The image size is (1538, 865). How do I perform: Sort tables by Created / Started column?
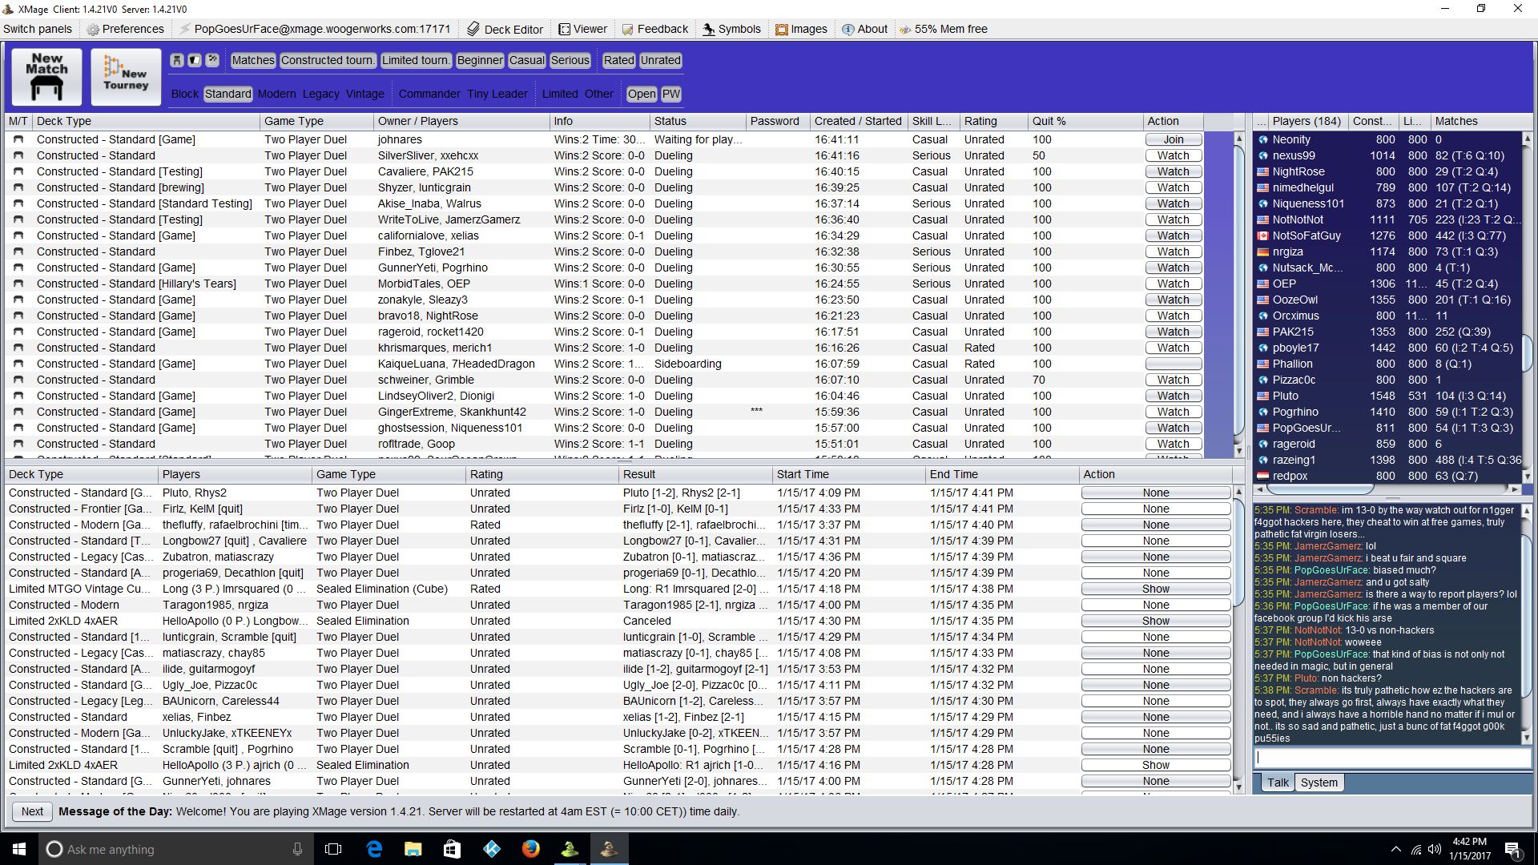pyautogui.click(x=858, y=121)
